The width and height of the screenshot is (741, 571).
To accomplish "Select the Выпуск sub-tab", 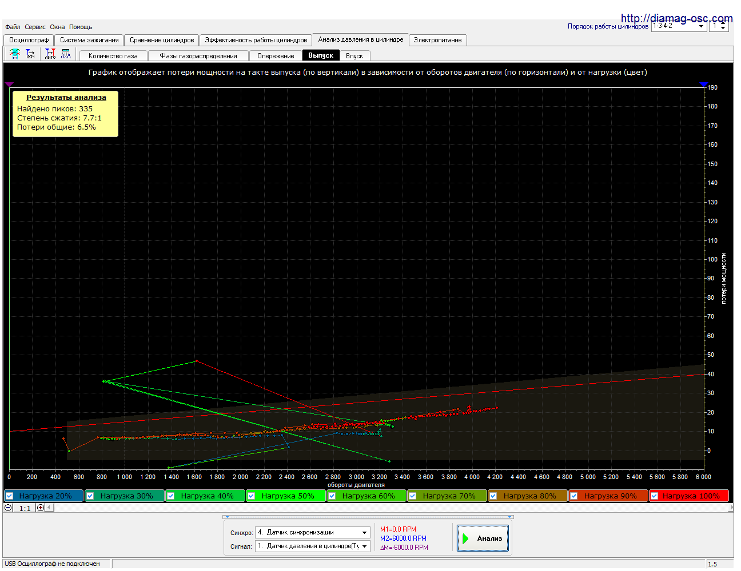I will (x=321, y=55).
